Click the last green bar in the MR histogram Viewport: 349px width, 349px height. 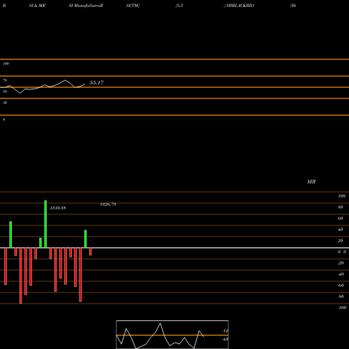(x=85, y=239)
